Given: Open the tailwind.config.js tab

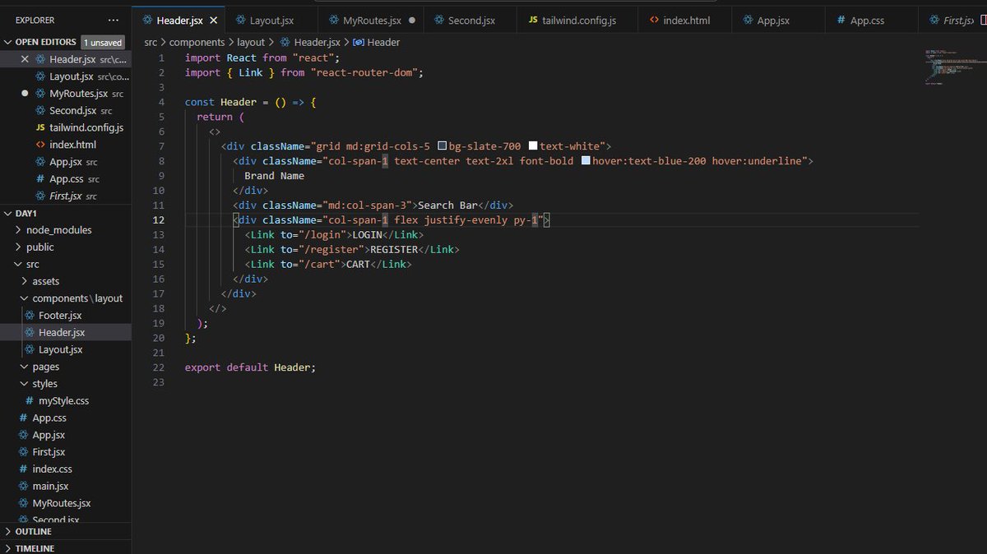Looking at the screenshot, I should (578, 20).
